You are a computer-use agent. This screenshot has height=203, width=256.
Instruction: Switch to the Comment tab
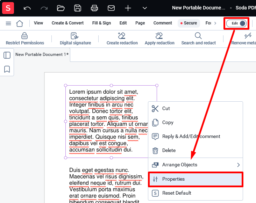163,23
